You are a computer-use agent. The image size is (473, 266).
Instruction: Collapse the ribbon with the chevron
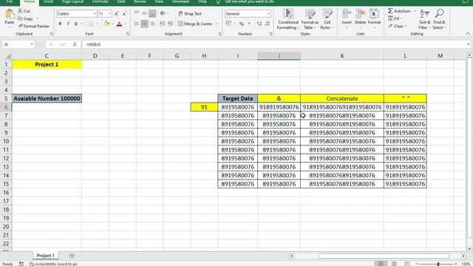point(468,34)
